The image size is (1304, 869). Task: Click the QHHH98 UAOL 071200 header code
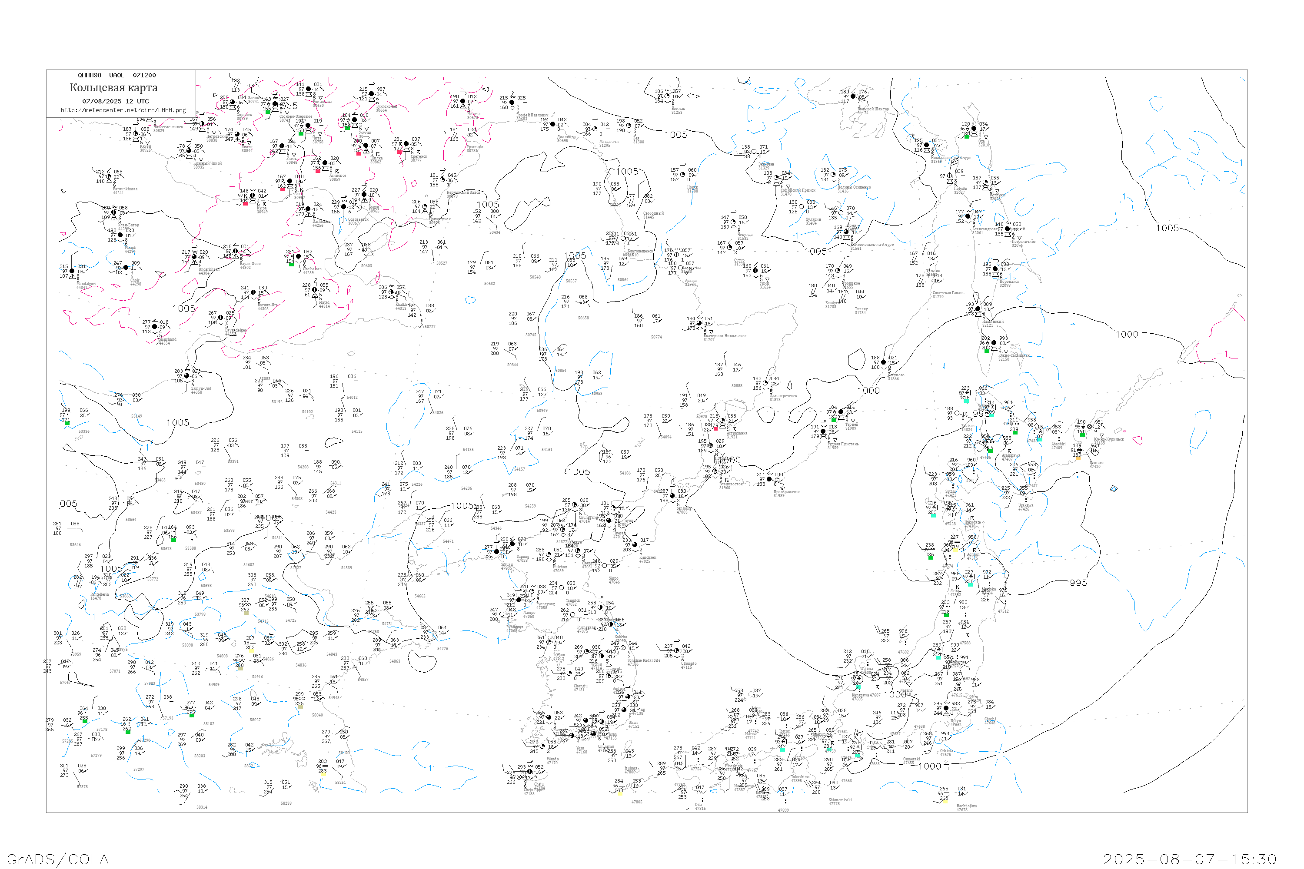pyautogui.click(x=117, y=75)
